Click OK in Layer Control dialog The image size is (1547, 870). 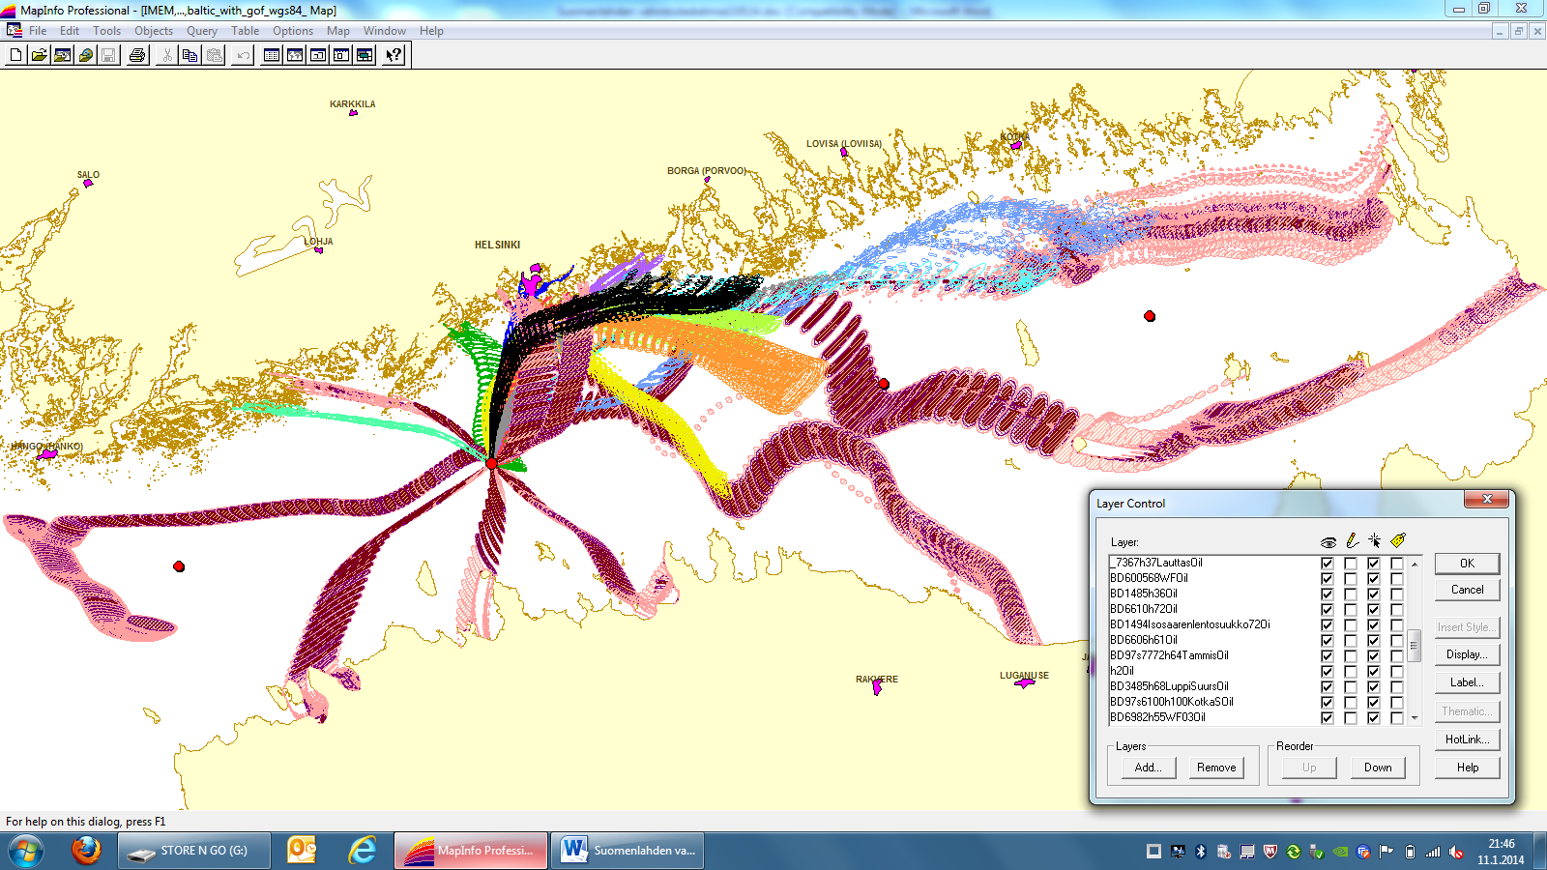coord(1467,563)
